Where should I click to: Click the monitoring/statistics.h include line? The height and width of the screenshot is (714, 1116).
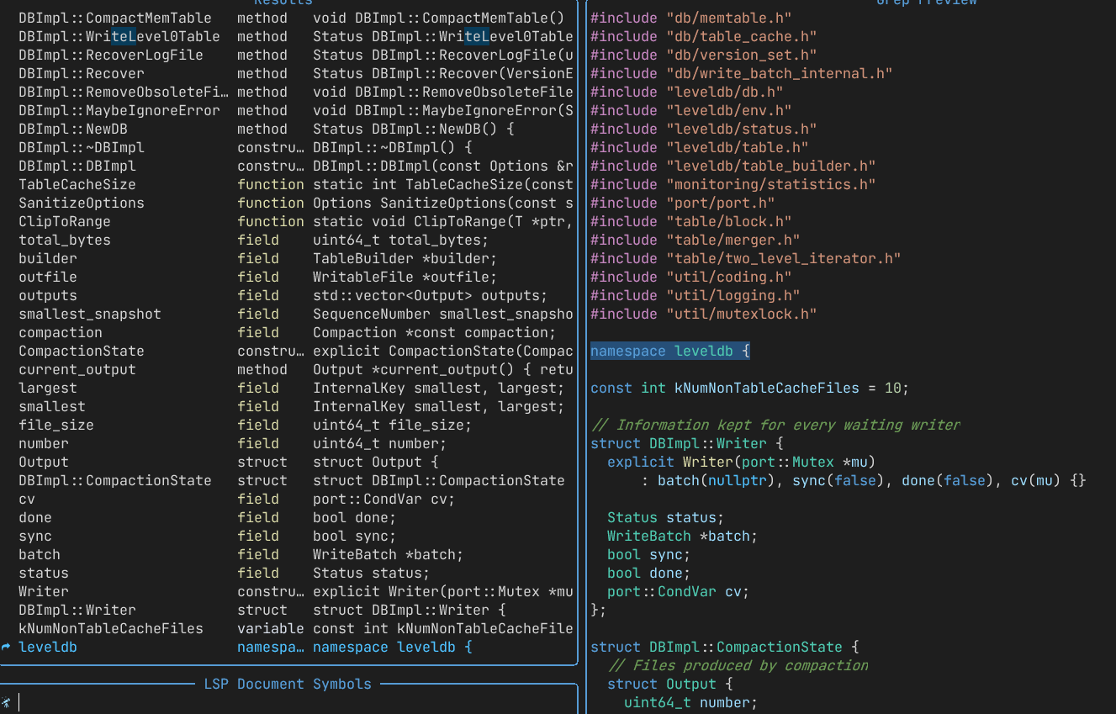pos(733,184)
